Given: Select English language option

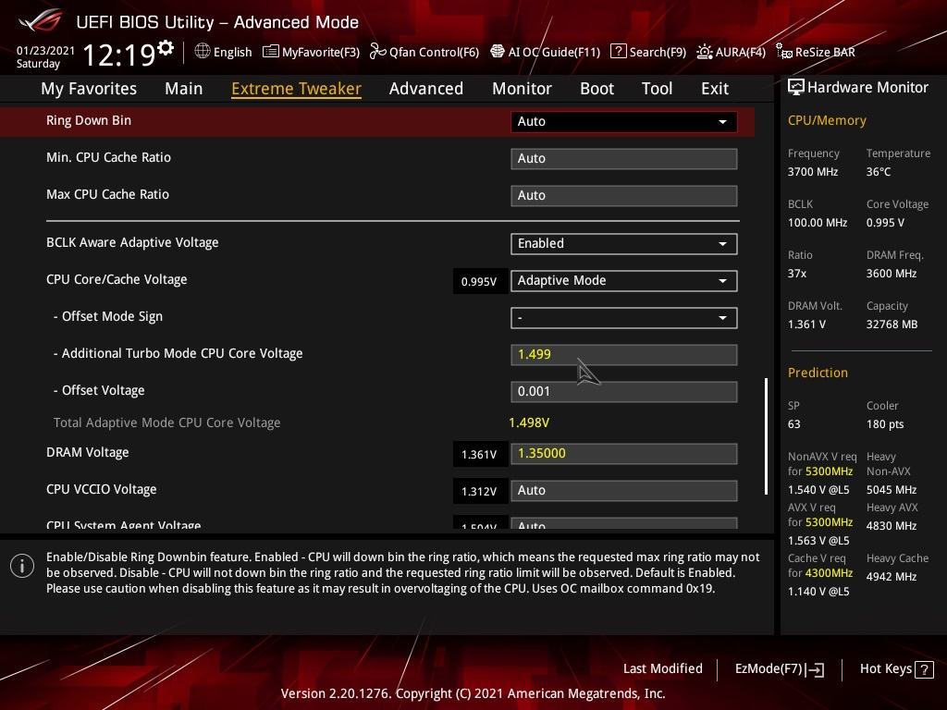Looking at the screenshot, I should (x=232, y=52).
